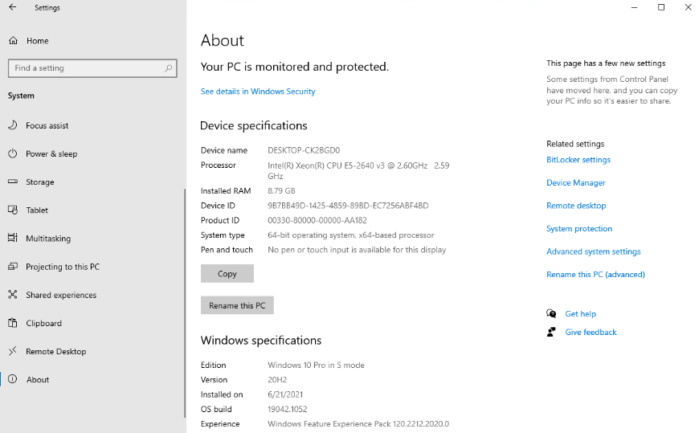Click the Find a setting search field
This screenshot has width=699, height=433.
pyautogui.click(x=92, y=68)
